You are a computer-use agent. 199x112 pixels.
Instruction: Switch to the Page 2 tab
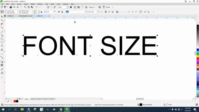33,99
